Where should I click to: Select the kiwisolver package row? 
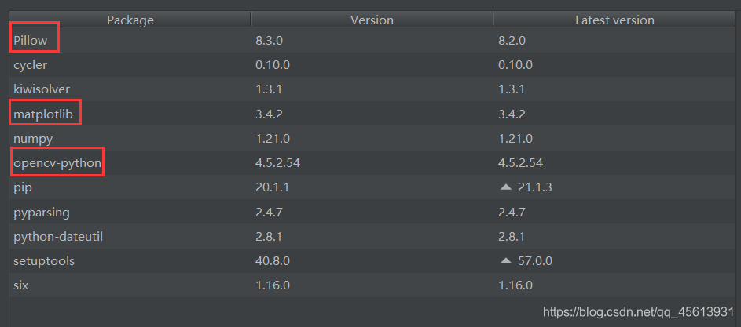tap(372, 89)
